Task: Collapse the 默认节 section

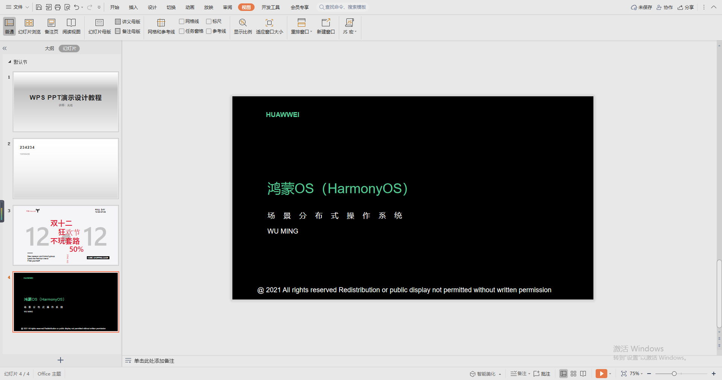Action: [9, 62]
